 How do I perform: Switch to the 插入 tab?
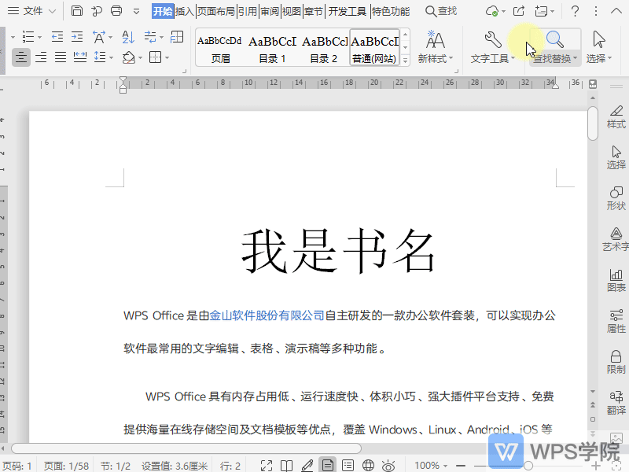pyautogui.click(x=185, y=11)
